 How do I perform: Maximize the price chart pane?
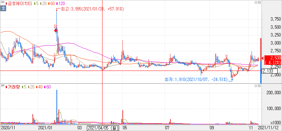click(256, 2)
